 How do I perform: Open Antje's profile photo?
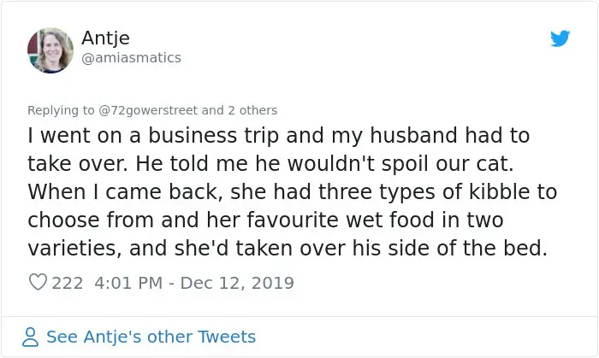point(48,48)
